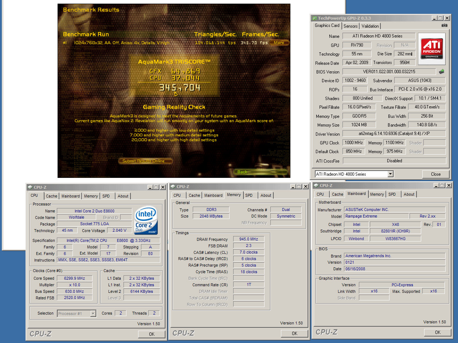The height and width of the screenshot is (343, 458).
Task: Open the Memory tab in right CPU-Z window
Action: (377, 194)
